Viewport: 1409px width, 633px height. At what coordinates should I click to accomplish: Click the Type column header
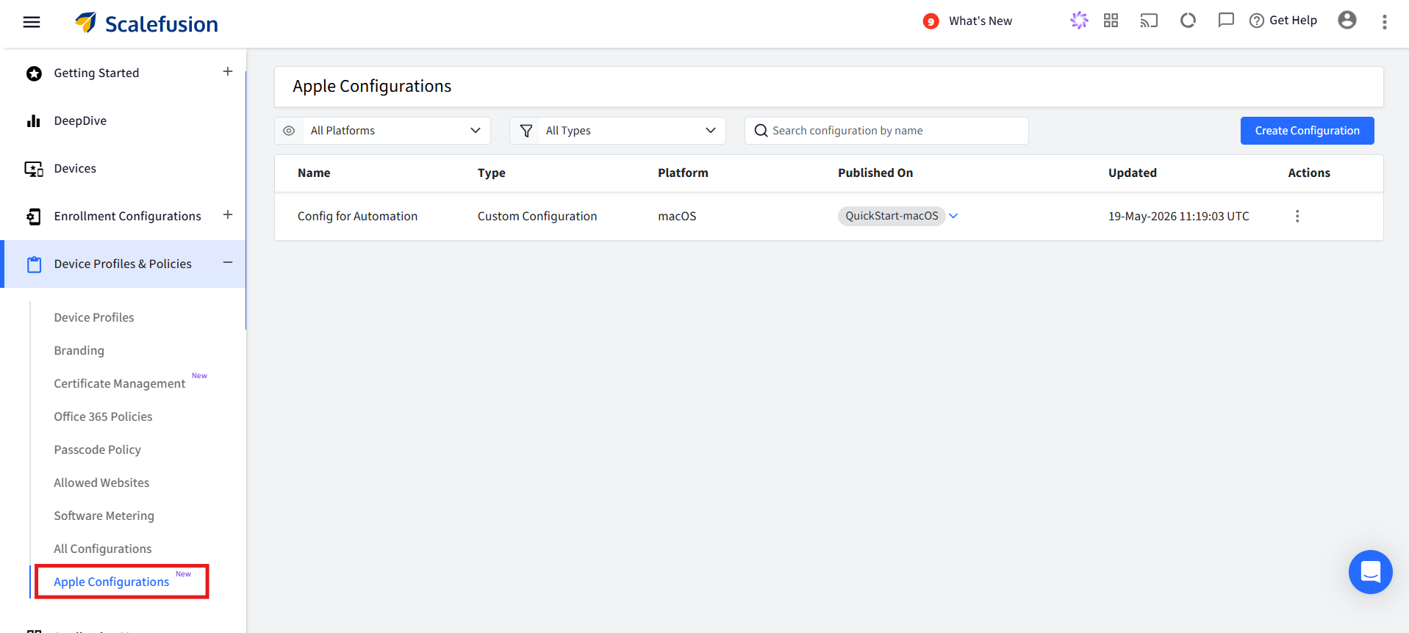coord(492,173)
